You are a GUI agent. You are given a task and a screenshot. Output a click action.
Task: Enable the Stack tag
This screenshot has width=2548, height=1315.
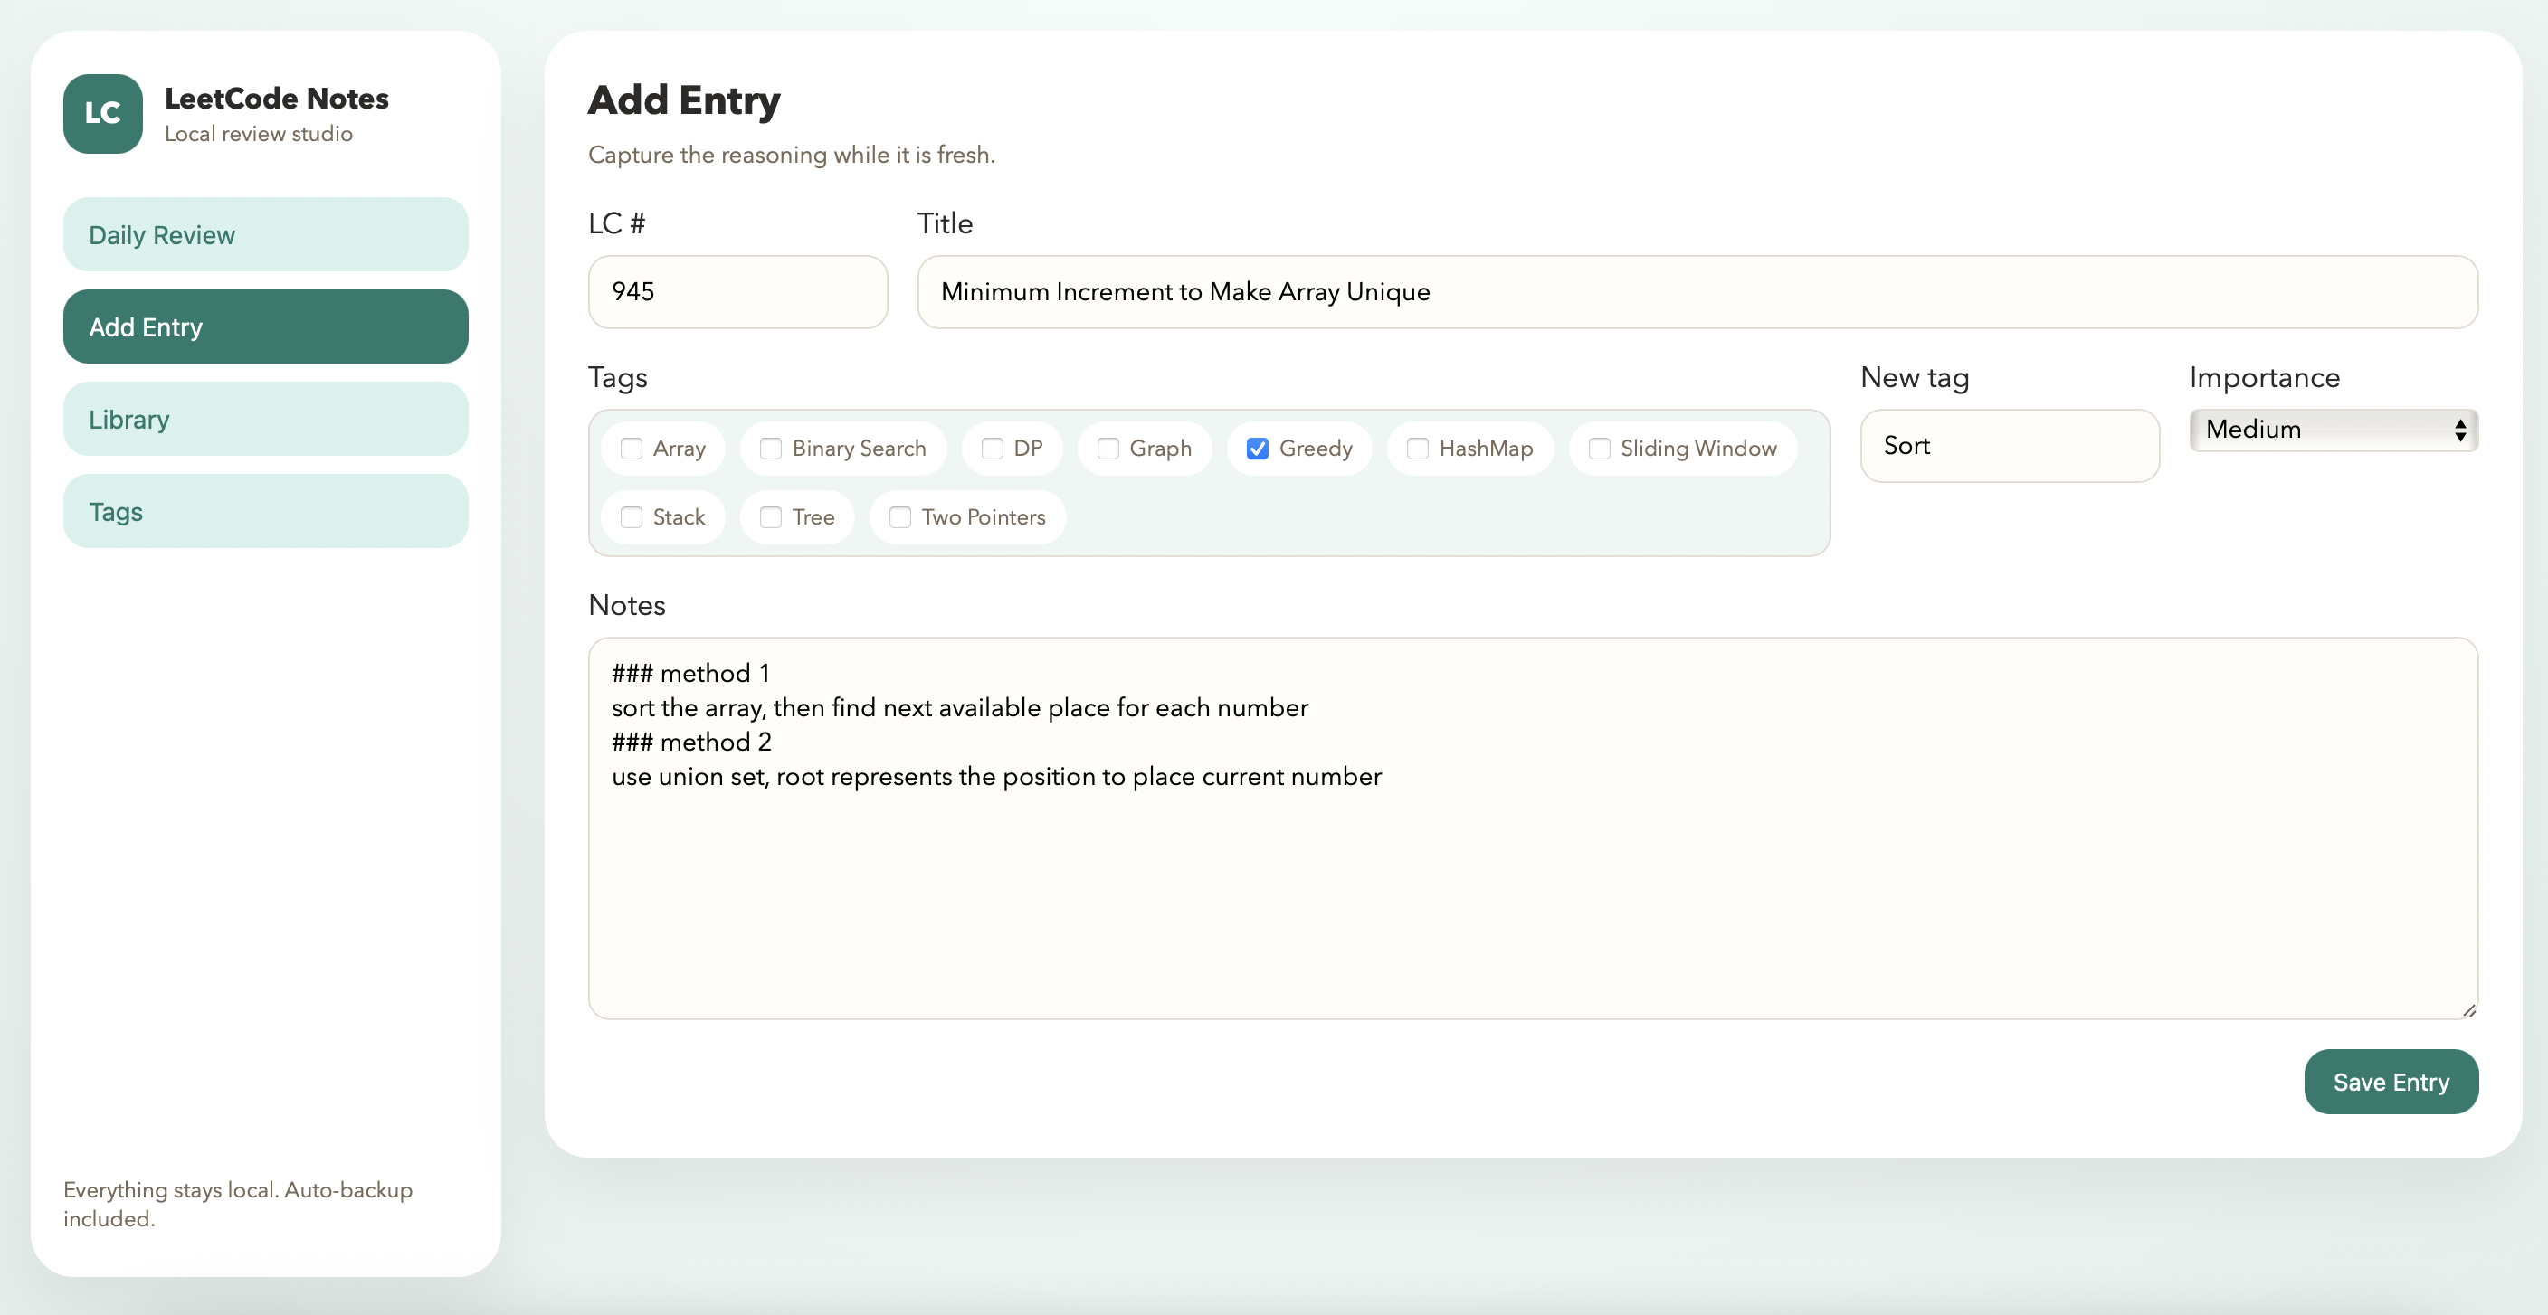(633, 517)
